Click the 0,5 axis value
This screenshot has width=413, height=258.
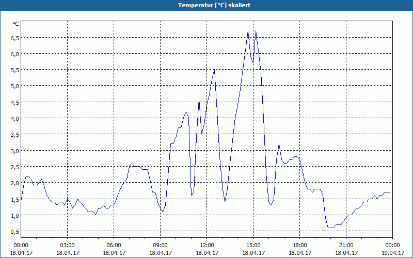pyautogui.click(x=15, y=232)
